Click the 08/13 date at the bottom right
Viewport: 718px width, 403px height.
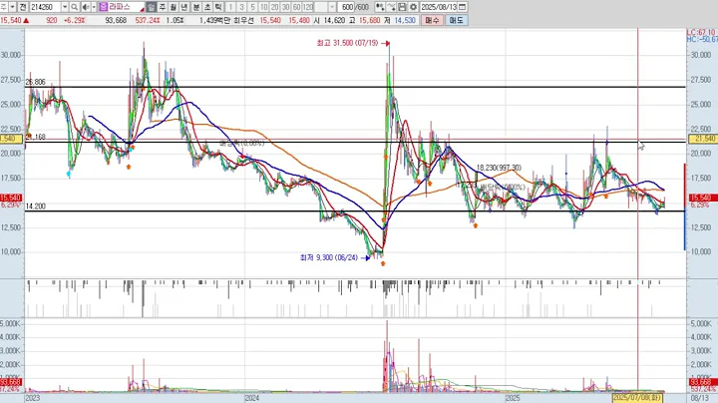(699, 398)
